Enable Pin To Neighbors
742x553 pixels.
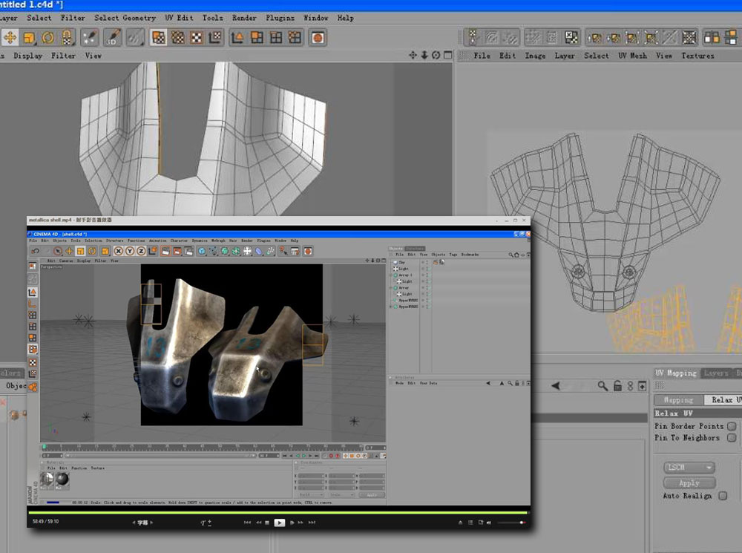tap(732, 437)
